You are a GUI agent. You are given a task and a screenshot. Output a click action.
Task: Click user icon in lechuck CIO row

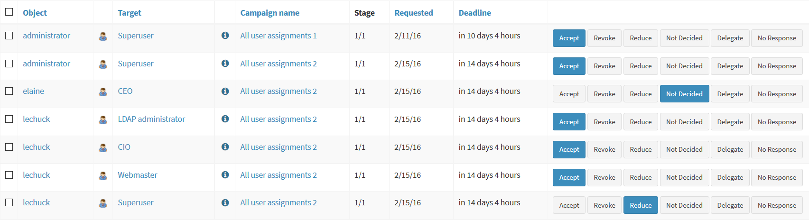pyautogui.click(x=103, y=148)
